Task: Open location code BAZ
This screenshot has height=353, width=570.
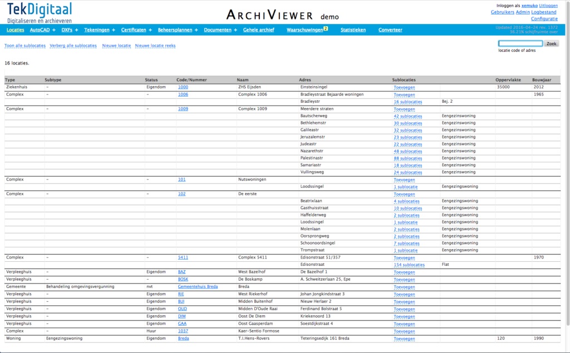Action: tap(182, 272)
